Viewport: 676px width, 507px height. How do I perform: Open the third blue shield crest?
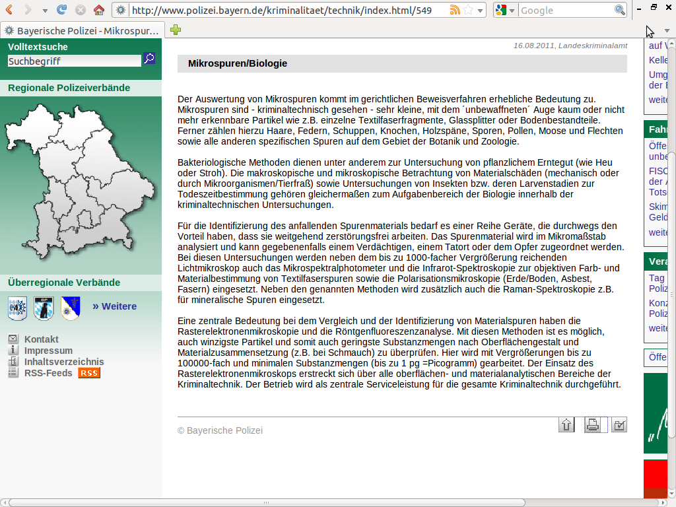point(70,308)
